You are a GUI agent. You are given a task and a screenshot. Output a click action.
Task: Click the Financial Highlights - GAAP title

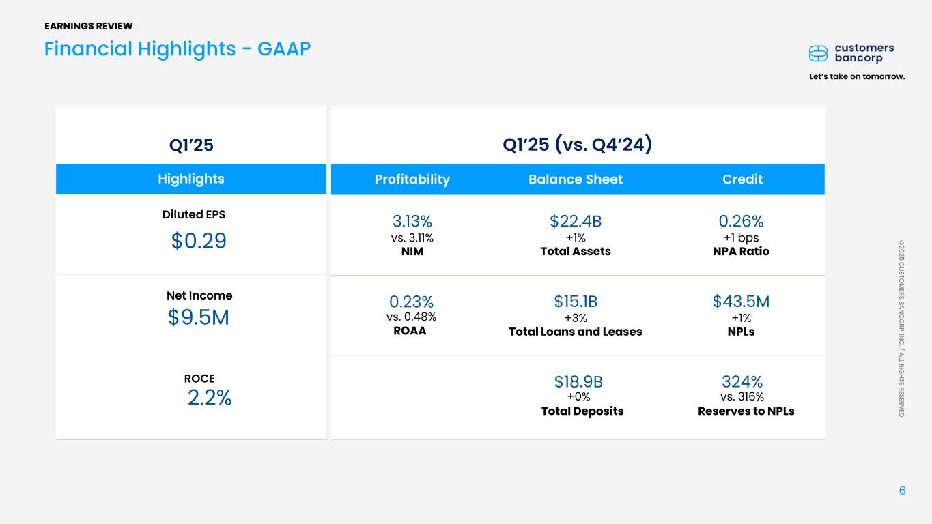click(x=178, y=48)
